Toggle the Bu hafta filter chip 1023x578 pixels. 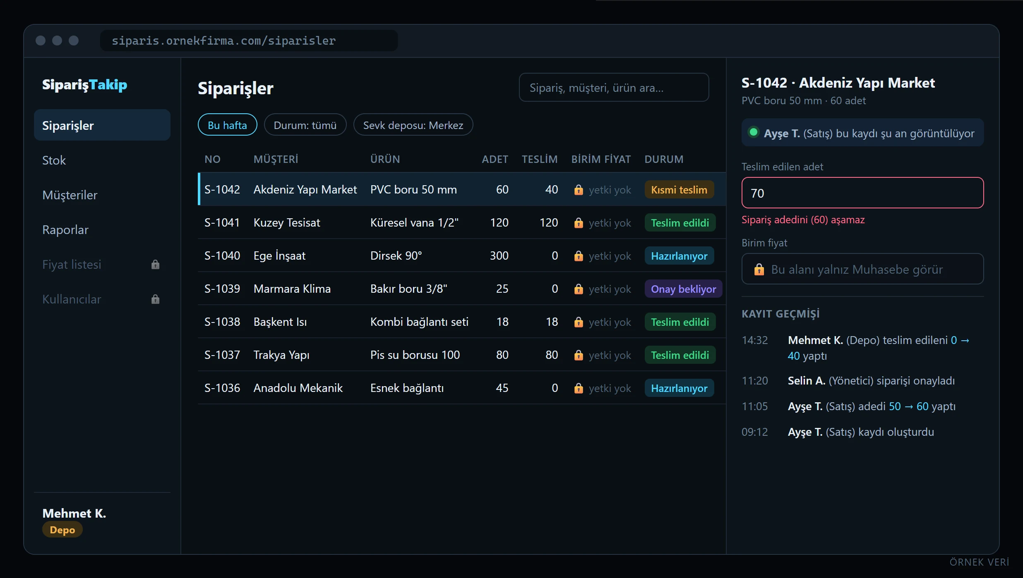pyautogui.click(x=227, y=125)
